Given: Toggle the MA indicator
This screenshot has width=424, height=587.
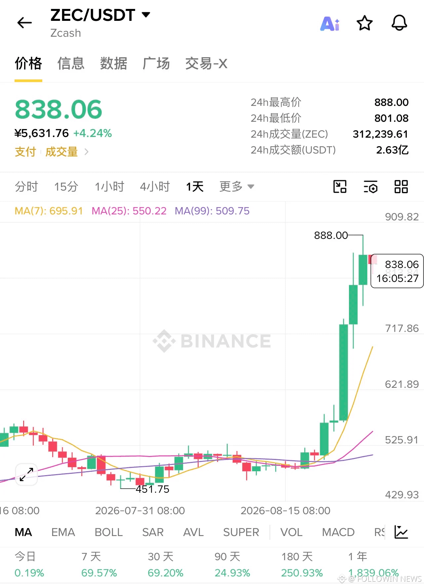Looking at the screenshot, I should (23, 532).
